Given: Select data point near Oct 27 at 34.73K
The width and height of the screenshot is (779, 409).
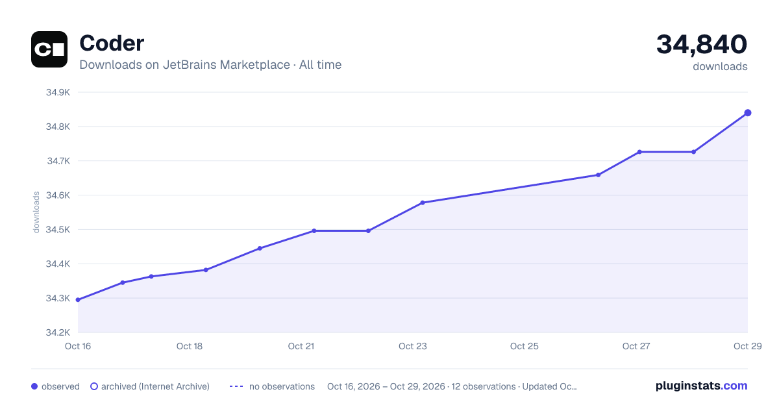Looking at the screenshot, I should [639, 152].
